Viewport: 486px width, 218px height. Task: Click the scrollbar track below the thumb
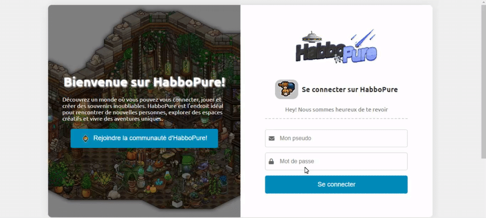pyautogui.click(x=483, y=188)
